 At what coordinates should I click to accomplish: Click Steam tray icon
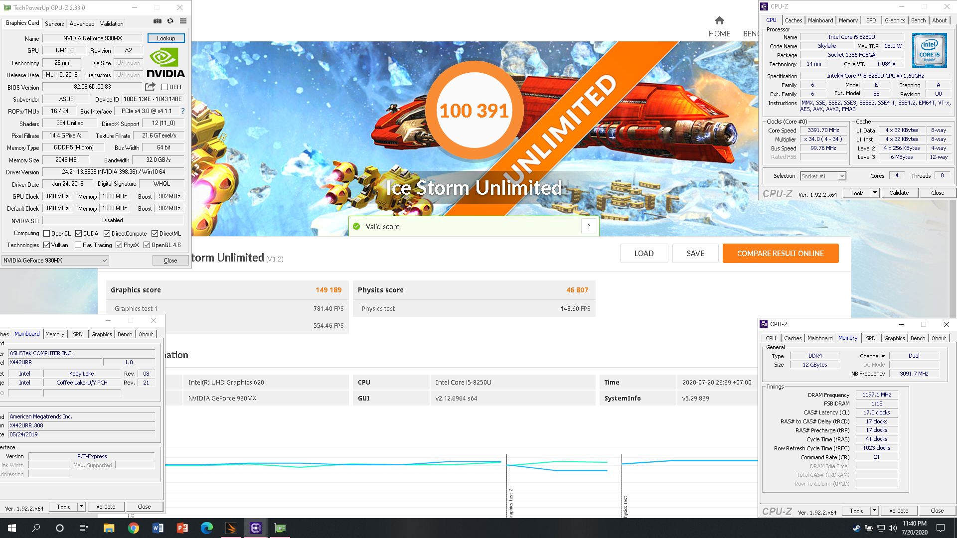coord(856,528)
